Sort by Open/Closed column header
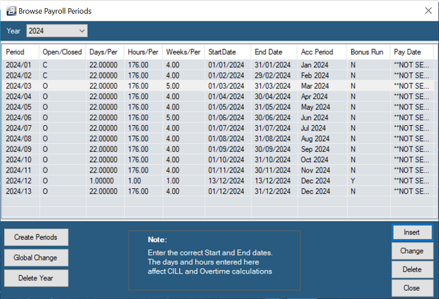Viewport: 439px width, 299px height. (x=62, y=52)
